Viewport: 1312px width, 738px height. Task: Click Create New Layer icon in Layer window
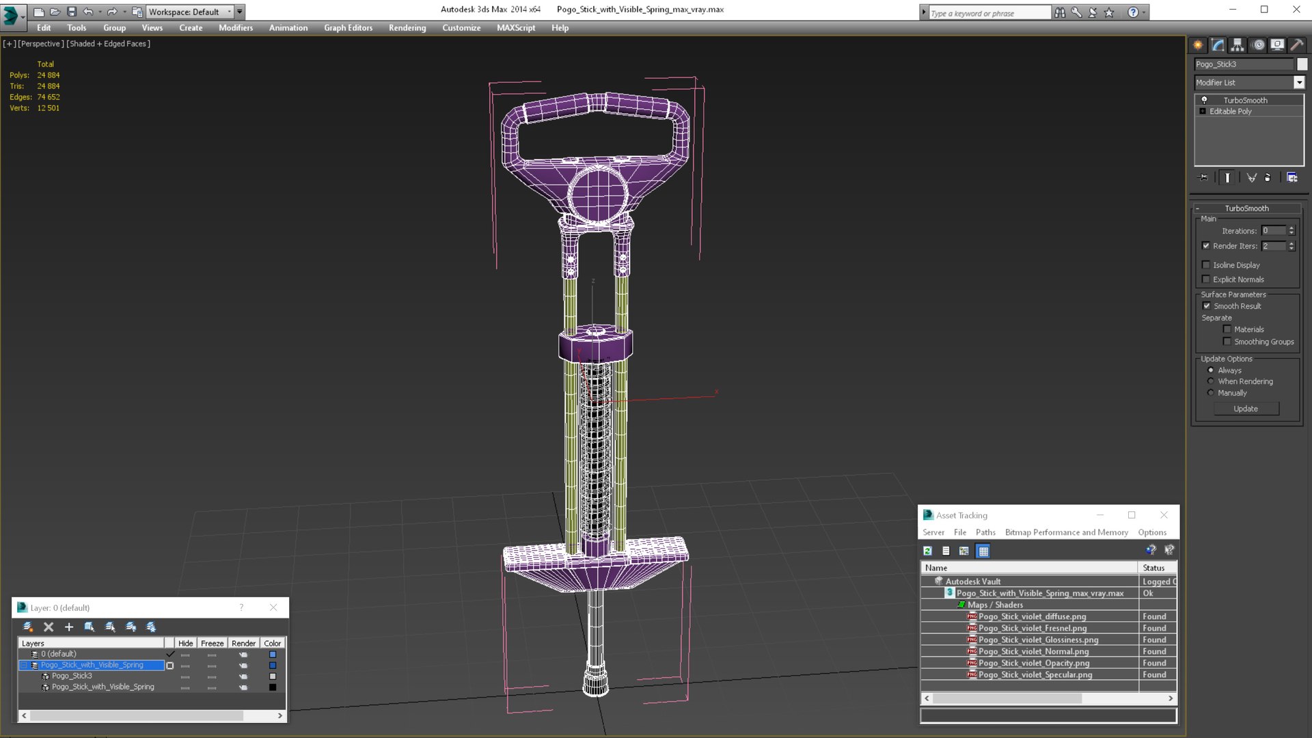[x=28, y=627]
